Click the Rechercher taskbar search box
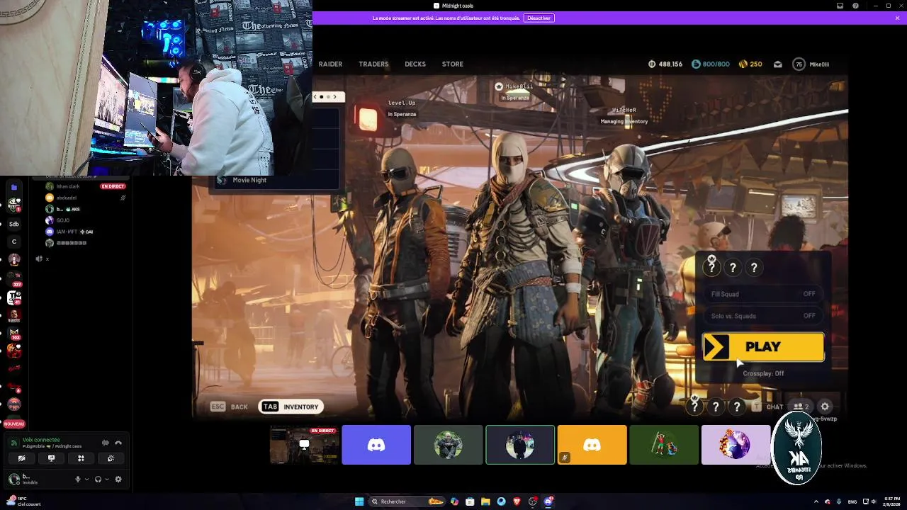This screenshot has width=907, height=510. point(408,501)
